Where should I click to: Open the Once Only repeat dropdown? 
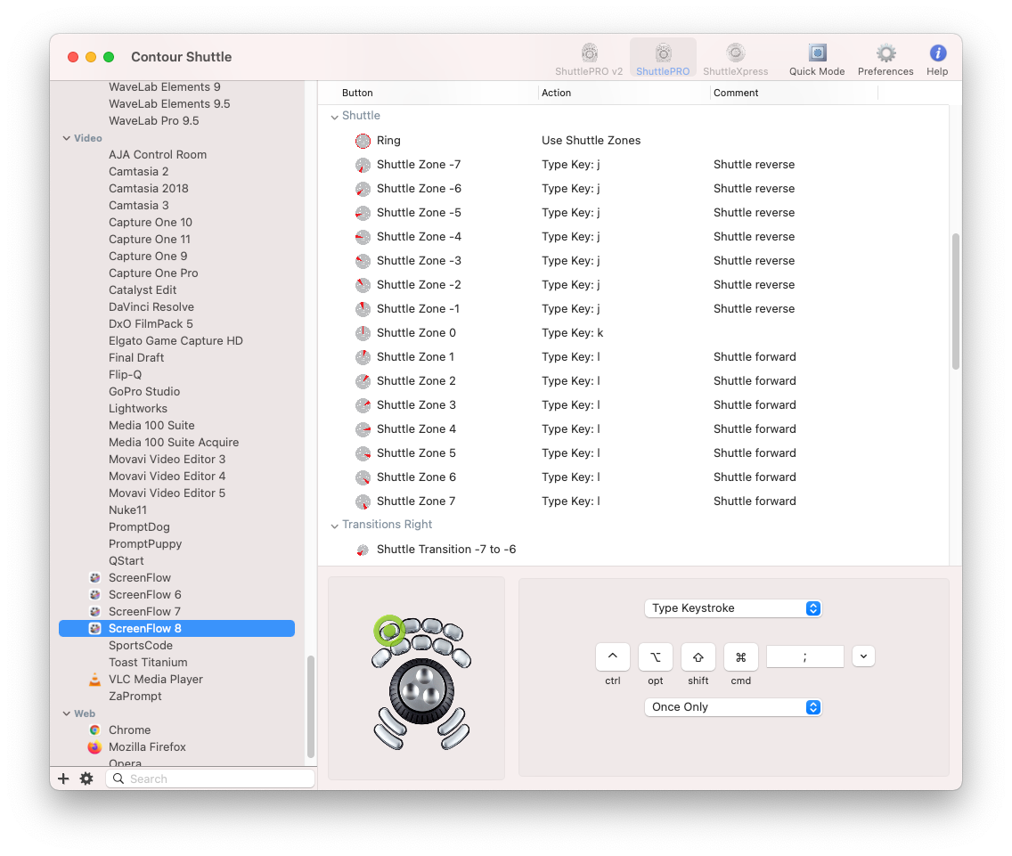pos(733,707)
